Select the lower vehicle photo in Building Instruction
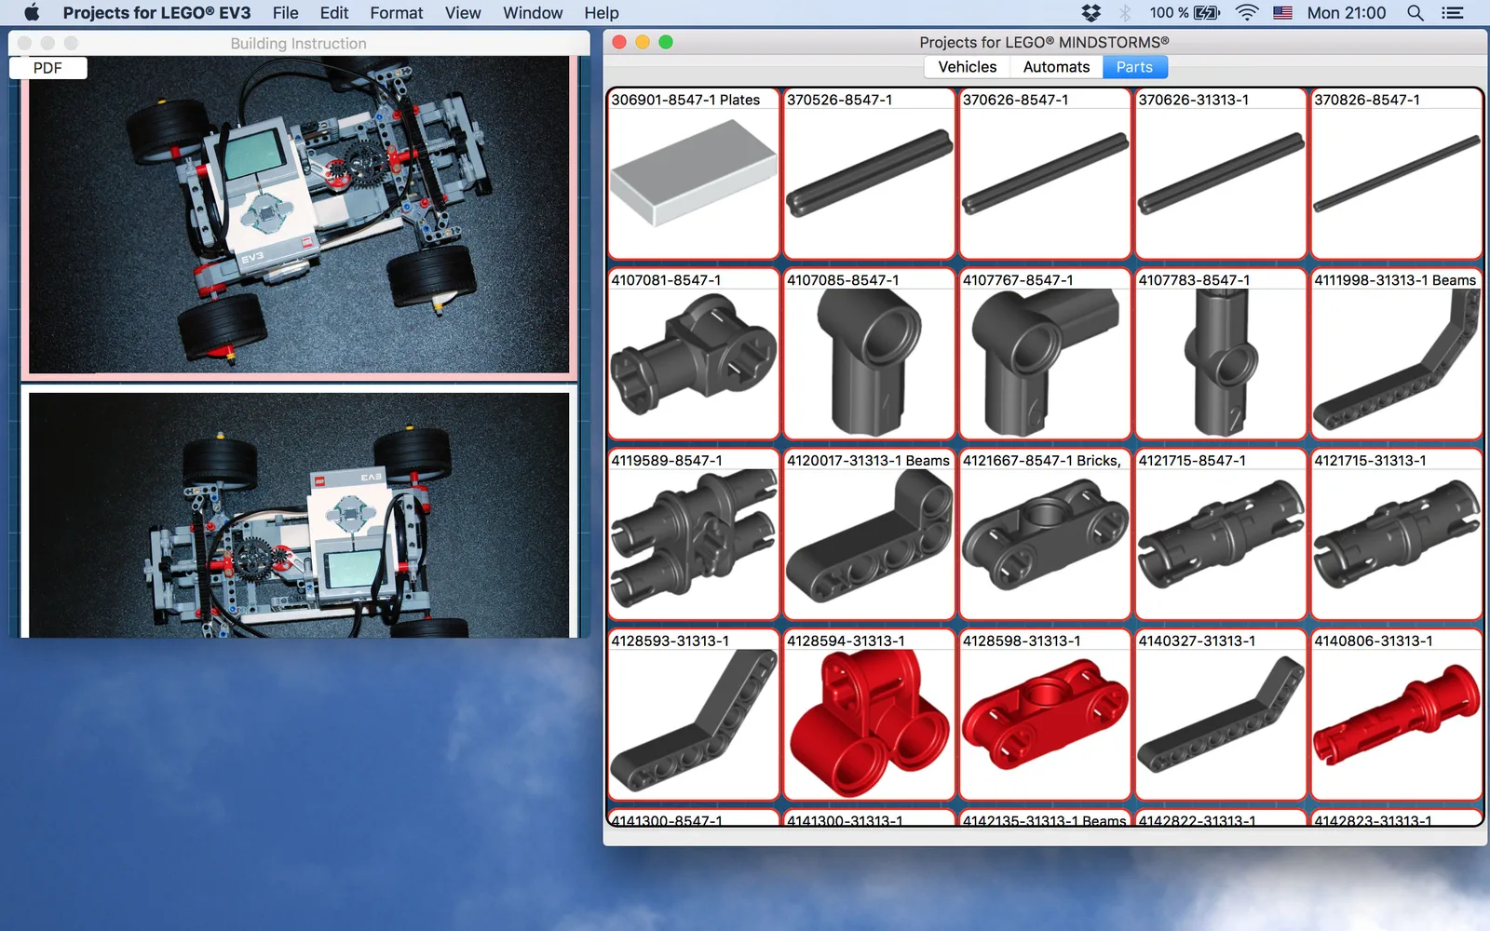The height and width of the screenshot is (931, 1490). click(x=299, y=512)
